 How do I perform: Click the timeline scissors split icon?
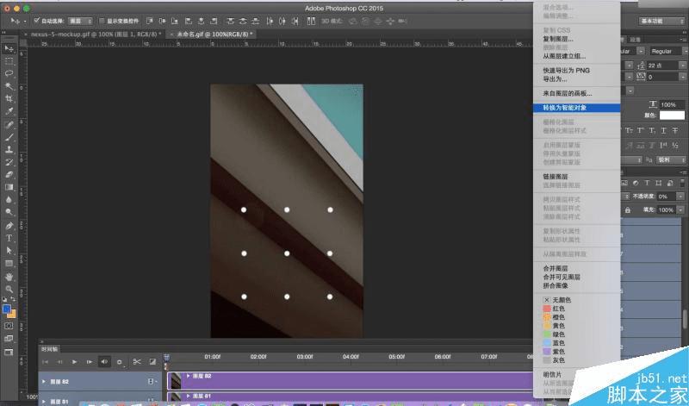(x=136, y=361)
